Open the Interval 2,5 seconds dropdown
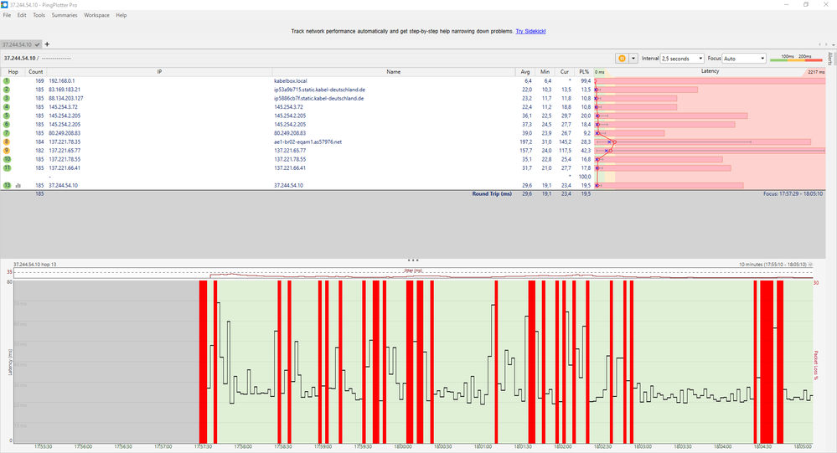Image resolution: width=837 pixels, height=453 pixels. [681, 59]
